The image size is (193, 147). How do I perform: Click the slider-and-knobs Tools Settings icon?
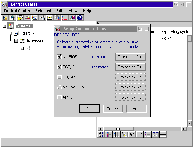pyautogui.click(x=42, y=18)
